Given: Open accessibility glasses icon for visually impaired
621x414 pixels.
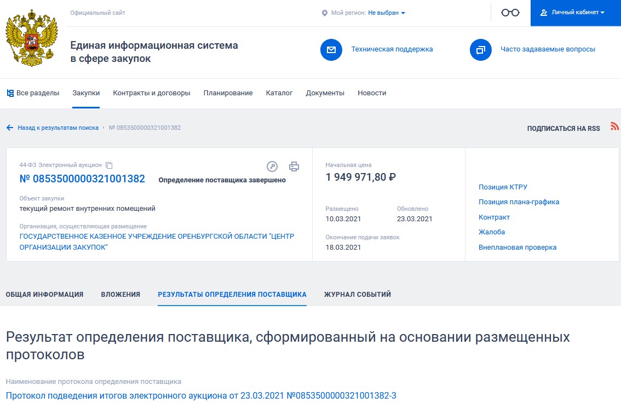Looking at the screenshot, I should point(510,13).
